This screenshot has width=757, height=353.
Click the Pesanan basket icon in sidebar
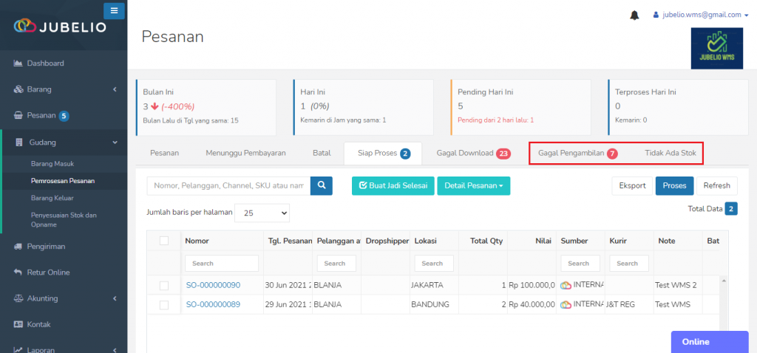click(x=18, y=116)
